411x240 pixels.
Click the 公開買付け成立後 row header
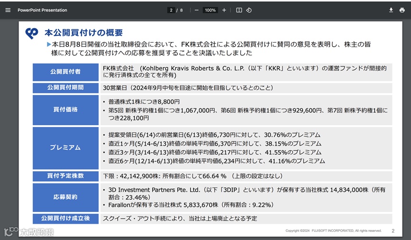coord(66,219)
